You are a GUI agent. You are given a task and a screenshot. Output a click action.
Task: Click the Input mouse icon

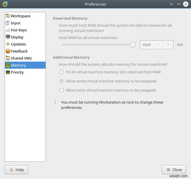[8, 23]
